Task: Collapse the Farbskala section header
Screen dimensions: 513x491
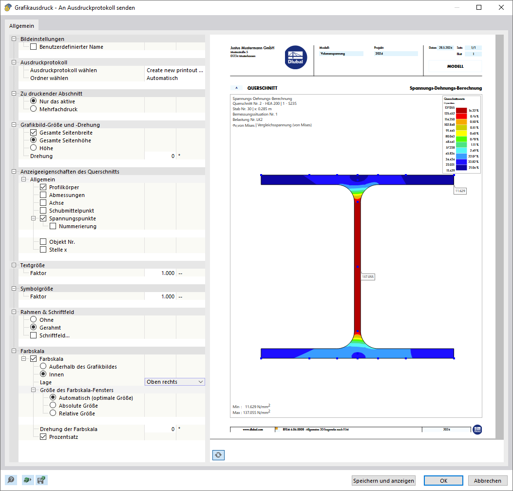Action: click(14, 351)
